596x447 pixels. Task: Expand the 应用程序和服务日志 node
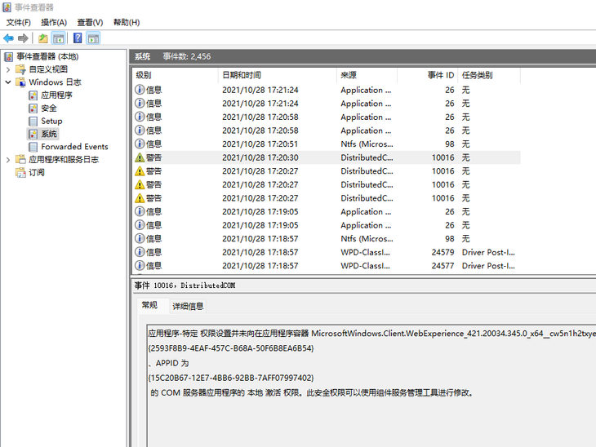pos(8,160)
